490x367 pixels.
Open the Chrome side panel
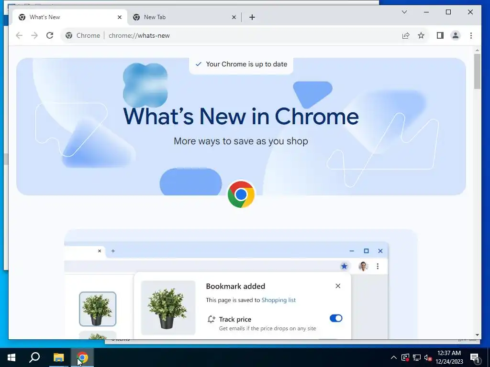pyautogui.click(x=440, y=35)
